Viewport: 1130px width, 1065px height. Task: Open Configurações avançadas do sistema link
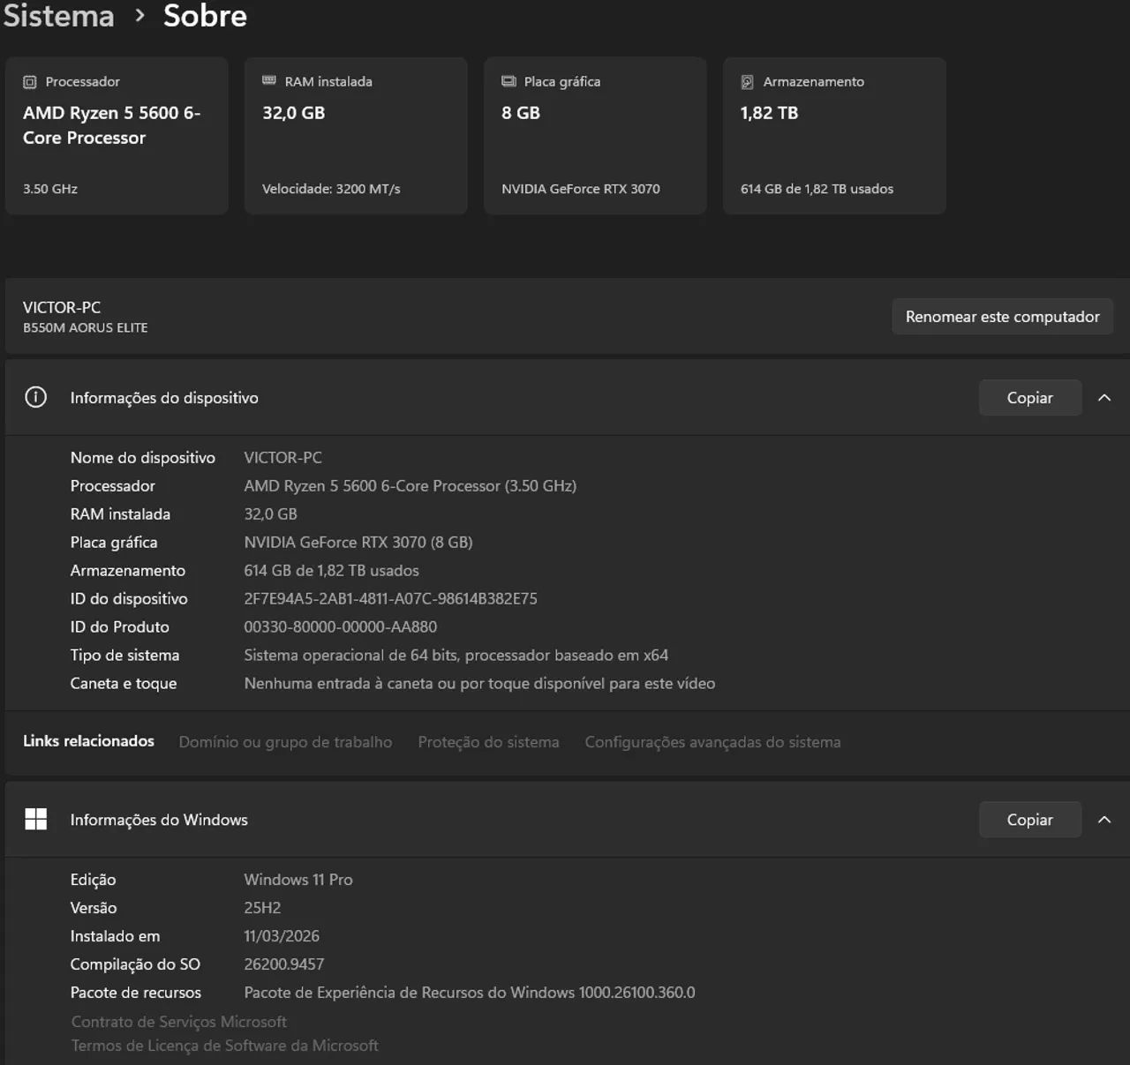click(712, 742)
